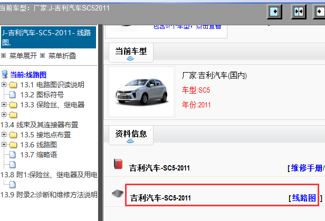
Task: Select the 当前车型 tab
Action: click(x=131, y=53)
